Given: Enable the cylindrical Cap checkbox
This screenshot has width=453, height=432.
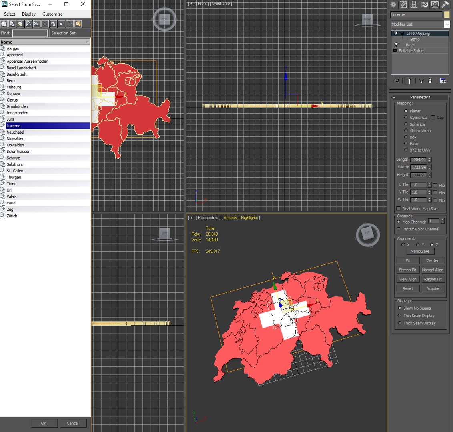Looking at the screenshot, I should click(x=433, y=117).
